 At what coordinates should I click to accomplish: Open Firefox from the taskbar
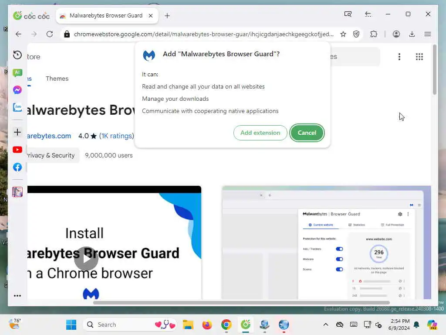pos(207,325)
